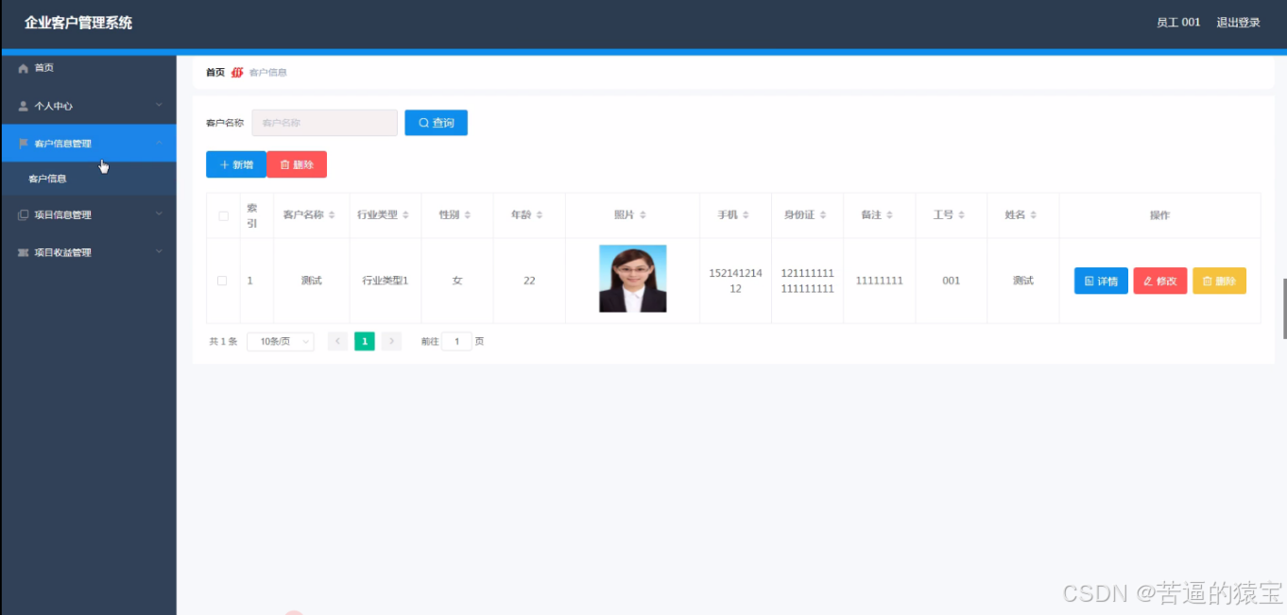Click the flag icon beside 客户信息管理
The image size is (1287, 615).
click(24, 144)
